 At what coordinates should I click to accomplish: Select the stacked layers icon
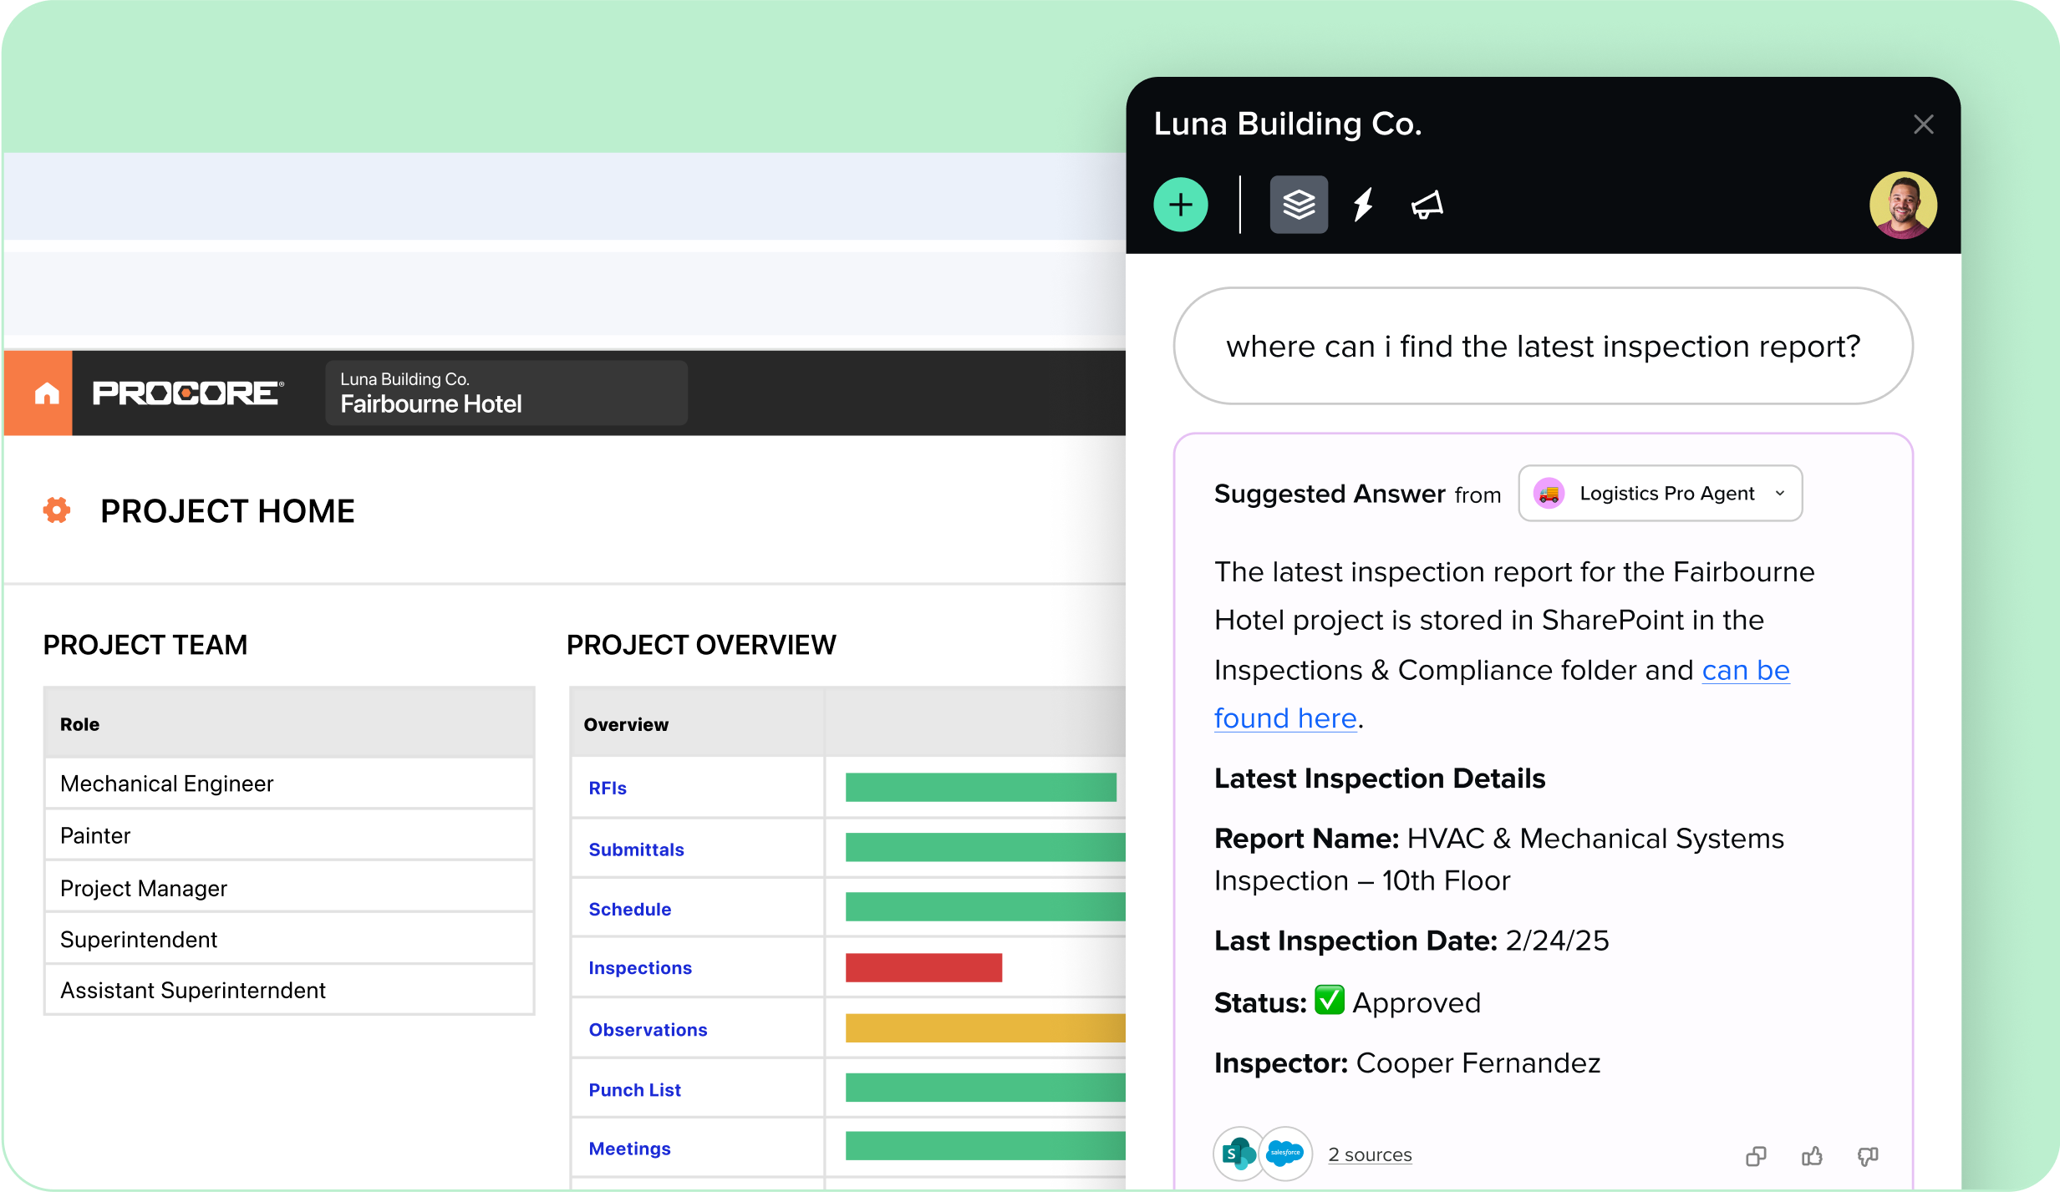click(x=1298, y=205)
